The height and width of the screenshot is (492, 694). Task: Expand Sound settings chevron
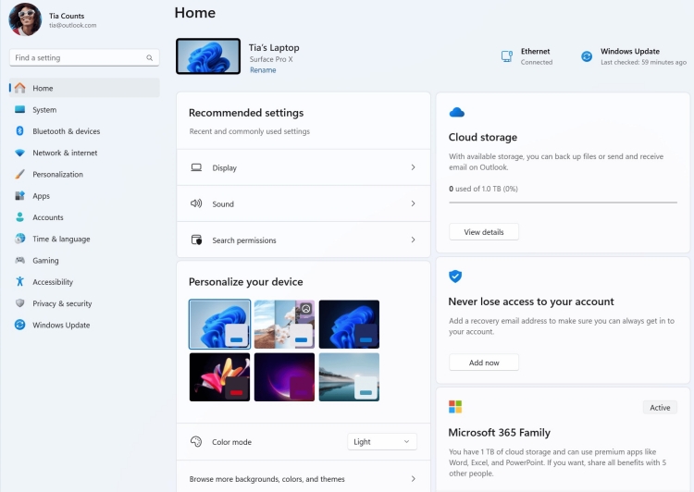pyautogui.click(x=413, y=203)
